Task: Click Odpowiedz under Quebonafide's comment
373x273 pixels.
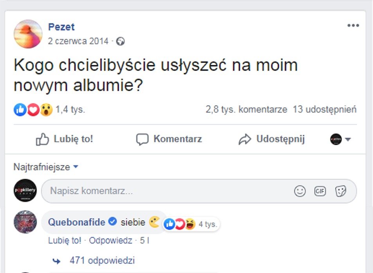Action: [x=110, y=241]
